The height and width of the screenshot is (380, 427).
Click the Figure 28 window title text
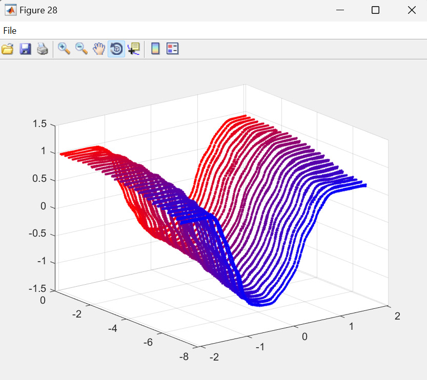click(x=38, y=10)
